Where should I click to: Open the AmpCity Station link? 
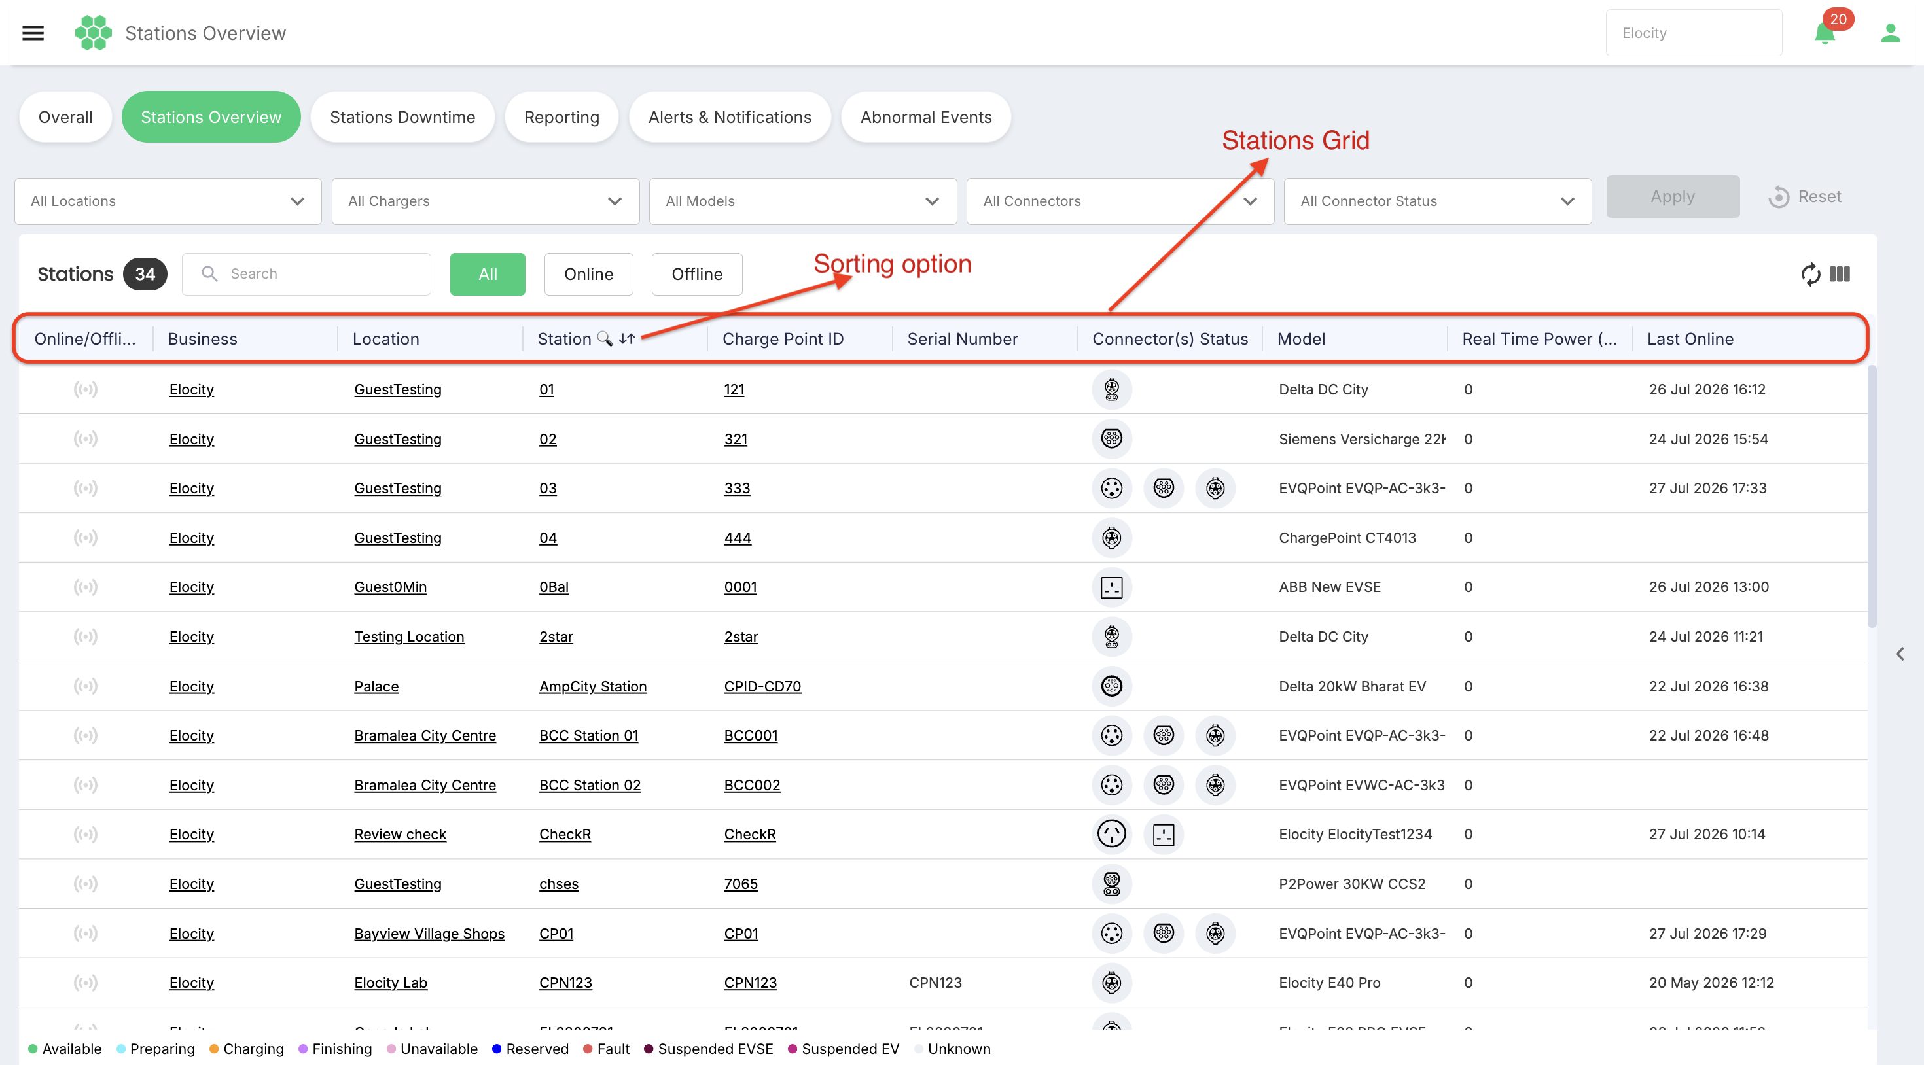point(593,686)
